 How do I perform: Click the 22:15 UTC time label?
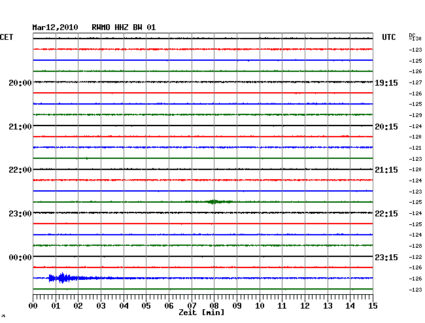click(386, 214)
